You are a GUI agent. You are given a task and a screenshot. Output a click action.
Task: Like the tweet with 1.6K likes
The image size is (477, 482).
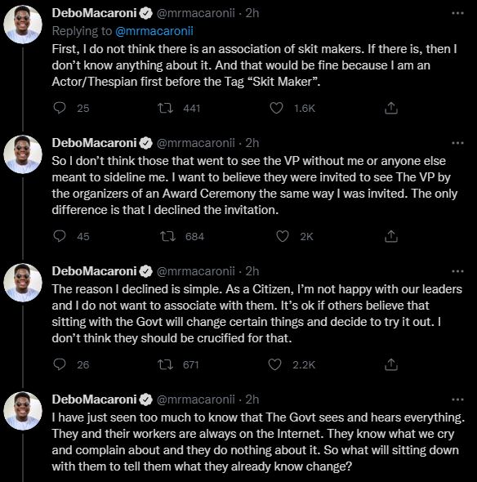click(x=276, y=108)
